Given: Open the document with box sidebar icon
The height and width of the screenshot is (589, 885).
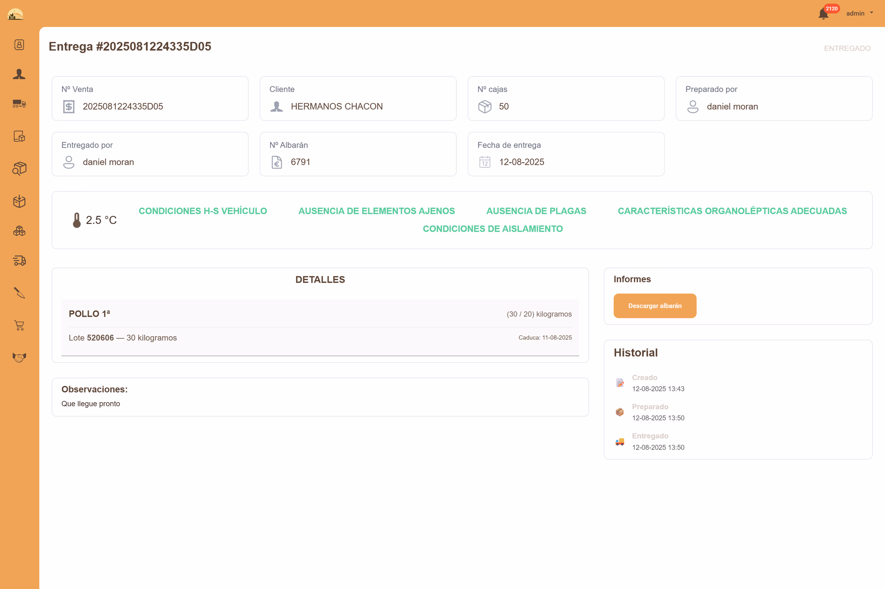Looking at the screenshot, I should [19, 136].
